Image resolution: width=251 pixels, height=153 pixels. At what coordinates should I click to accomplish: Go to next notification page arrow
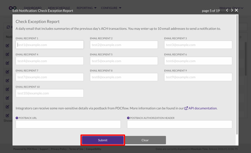point(232,10)
